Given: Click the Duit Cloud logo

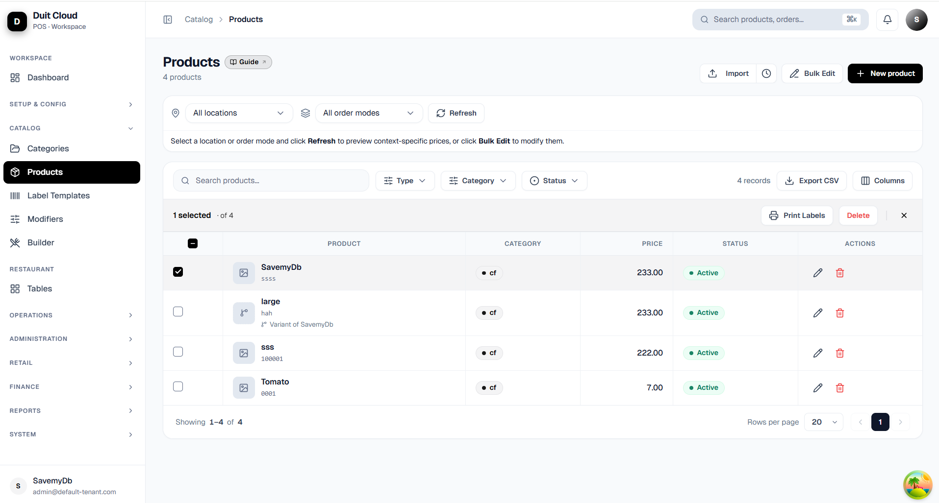Looking at the screenshot, I should point(17,21).
